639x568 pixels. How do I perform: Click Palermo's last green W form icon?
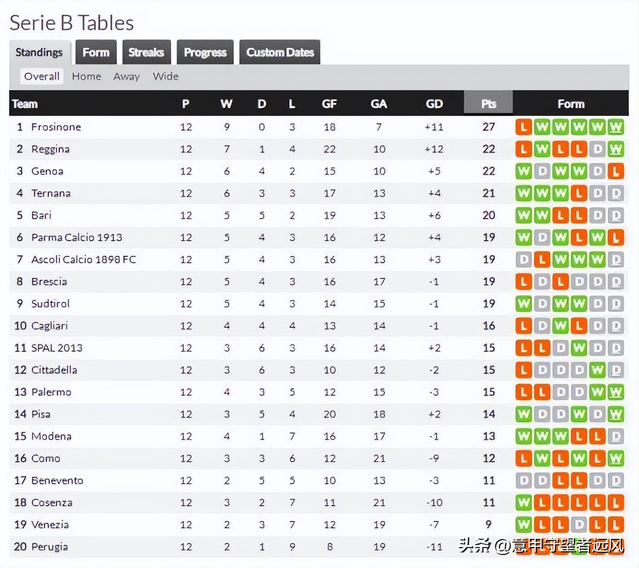point(616,392)
